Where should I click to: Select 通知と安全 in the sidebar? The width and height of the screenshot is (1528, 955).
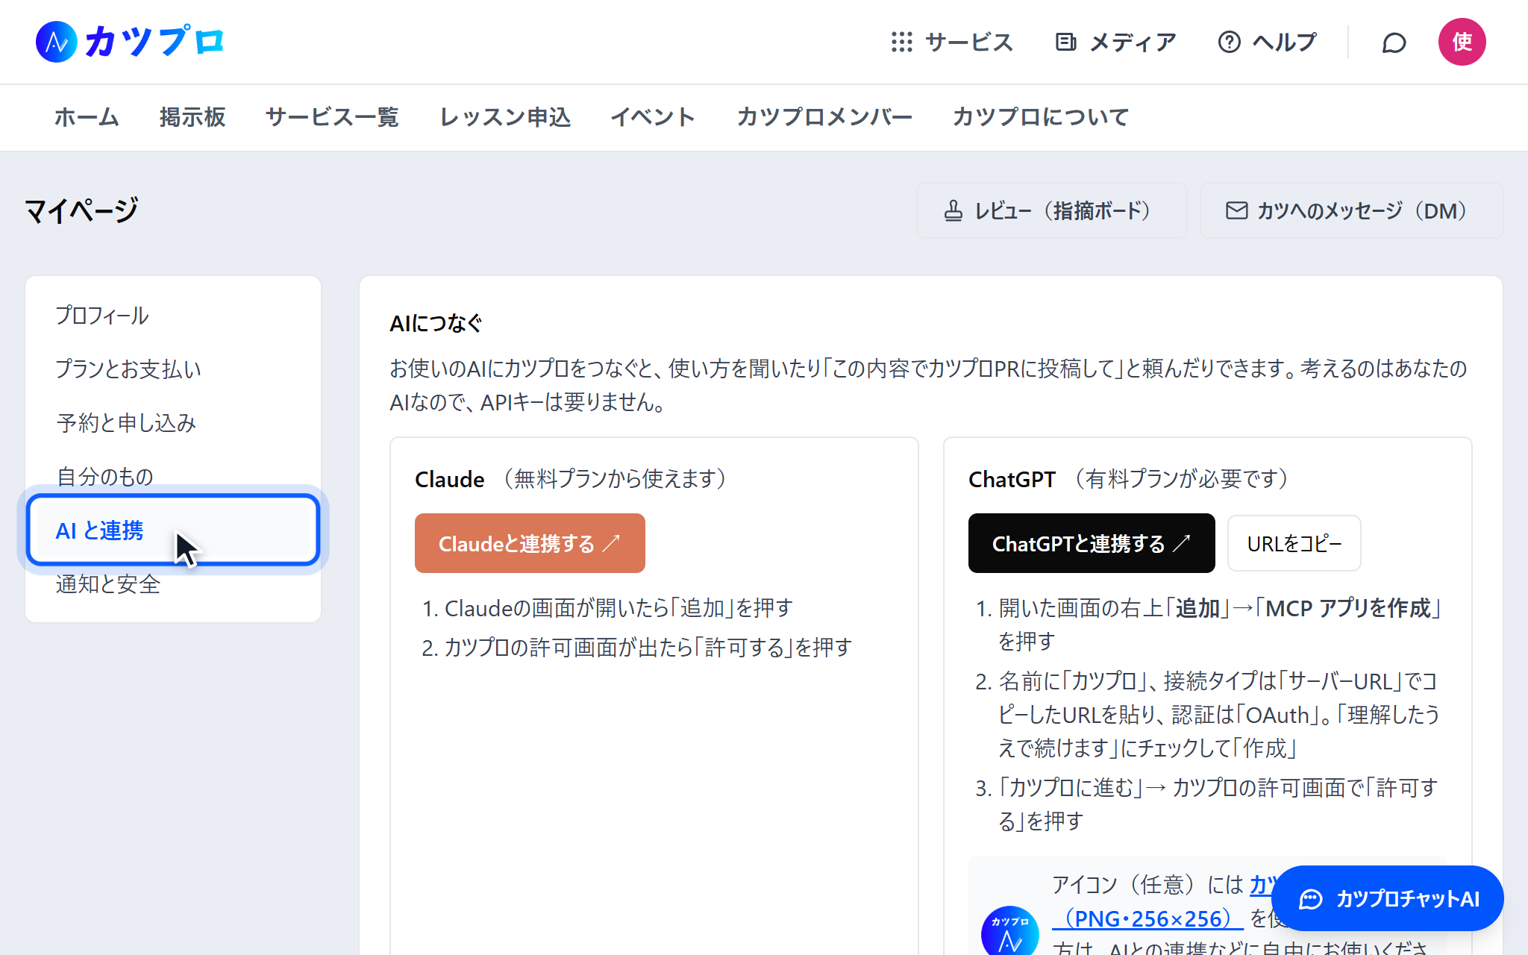tap(173, 584)
